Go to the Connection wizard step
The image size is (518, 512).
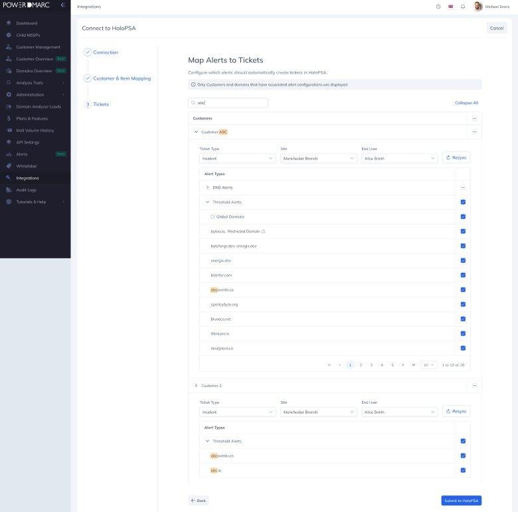pyautogui.click(x=106, y=52)
